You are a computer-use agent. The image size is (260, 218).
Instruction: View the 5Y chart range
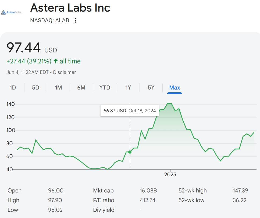pyautogui.click(x=151, y=88)
